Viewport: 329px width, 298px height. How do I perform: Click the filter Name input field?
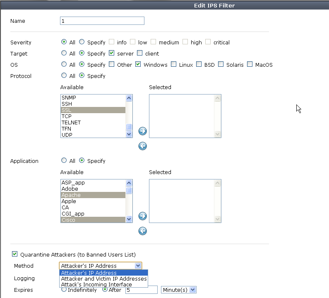tap(102, 21)
